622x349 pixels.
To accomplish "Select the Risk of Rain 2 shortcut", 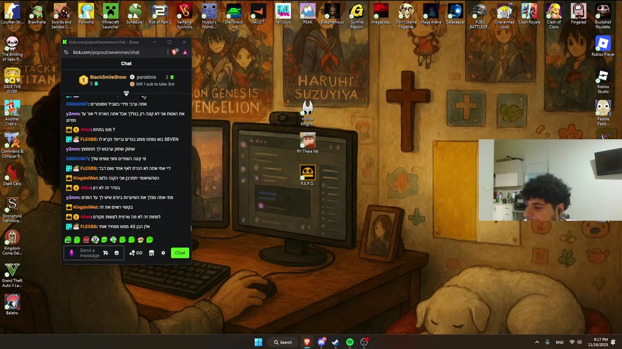I will (x=160, y=14).
